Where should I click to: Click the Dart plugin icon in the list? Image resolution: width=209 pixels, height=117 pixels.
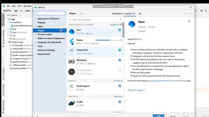tap(72, 32)
